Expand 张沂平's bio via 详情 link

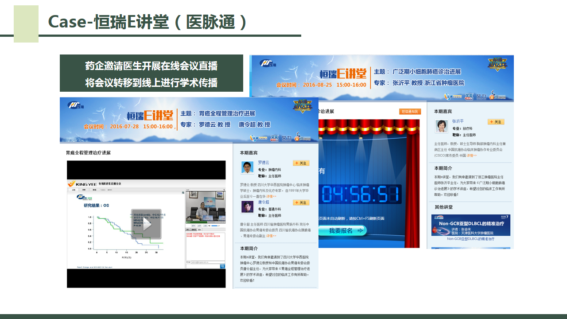pos(472,156)
